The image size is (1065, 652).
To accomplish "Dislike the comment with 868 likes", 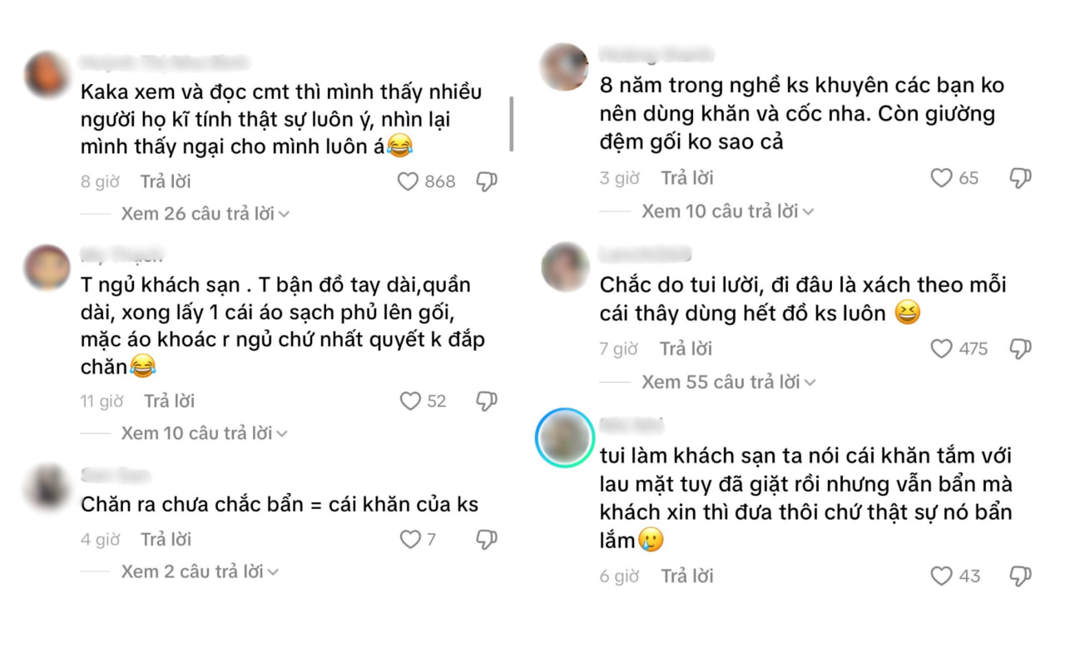I will 487,180.
